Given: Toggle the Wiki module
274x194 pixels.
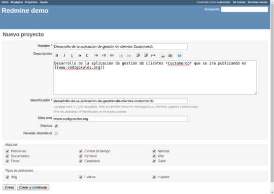Looking at the screenshot, I should coord(154,156).
